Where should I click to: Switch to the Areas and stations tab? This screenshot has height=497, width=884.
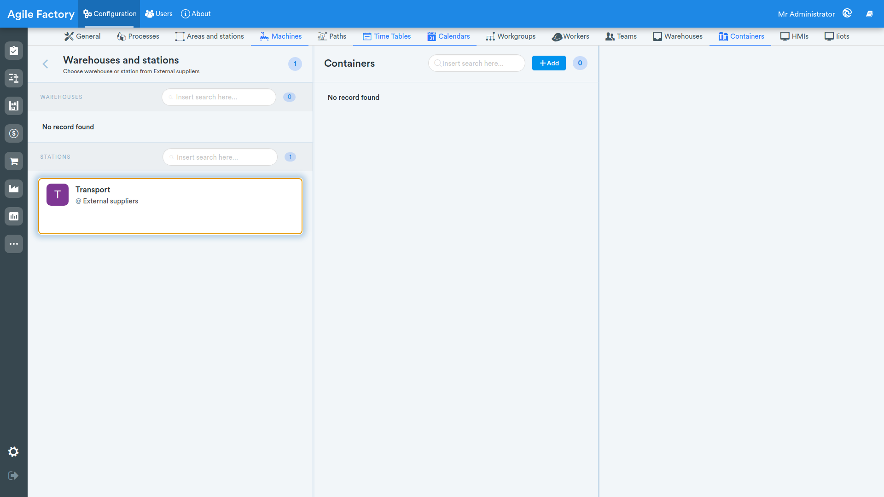click(209, 36)
